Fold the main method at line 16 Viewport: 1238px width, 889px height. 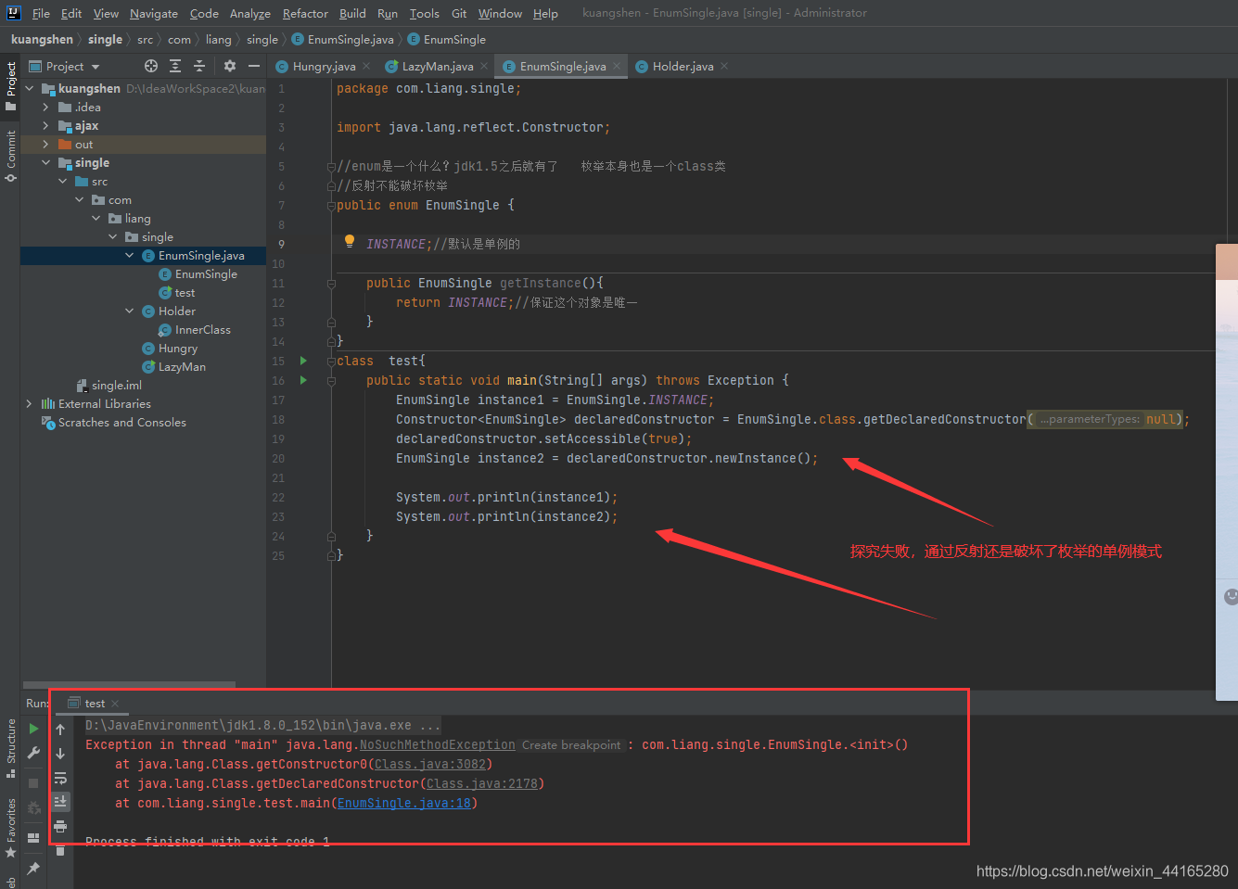point(331,381)
